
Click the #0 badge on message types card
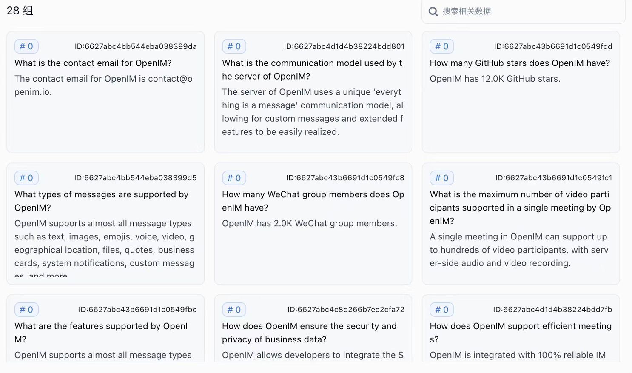click(26, 178)
